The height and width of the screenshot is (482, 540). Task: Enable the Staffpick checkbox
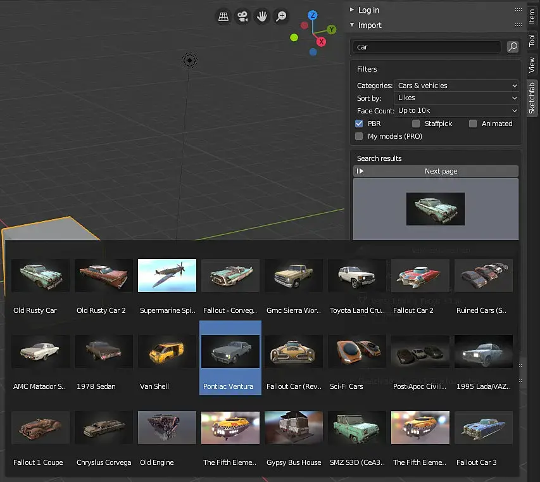(x=416, y=124)
